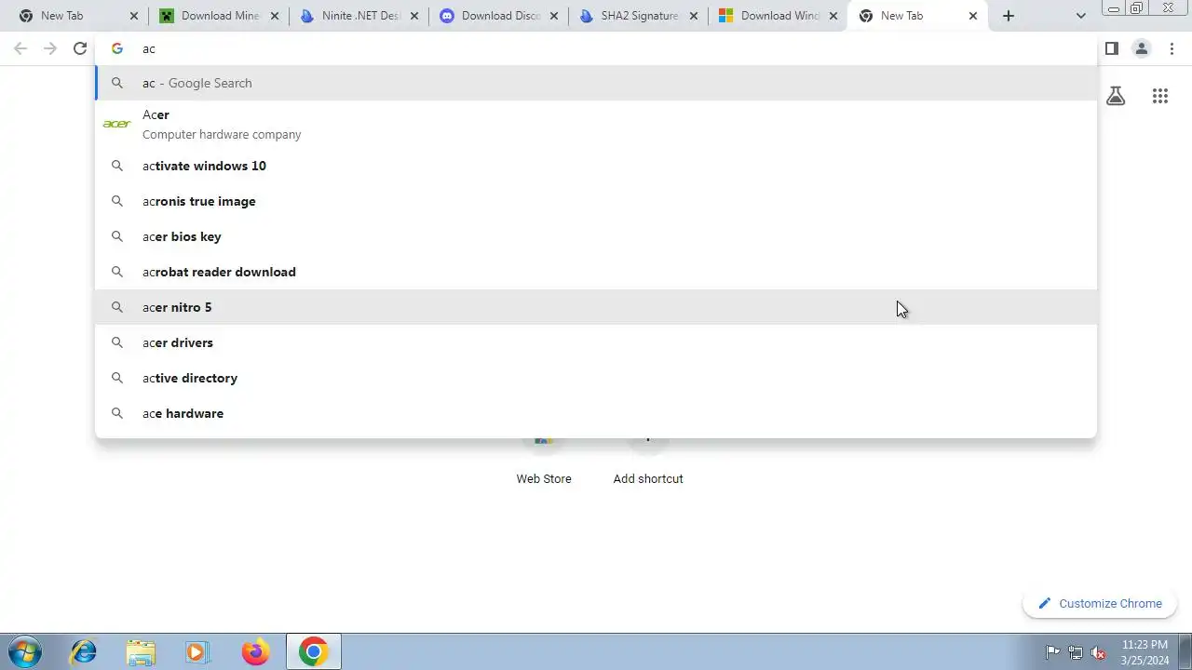Select the Acer company suggestion
Image resolution: width=1192 pixels, height=670 pixels.
tap(596, 124)
